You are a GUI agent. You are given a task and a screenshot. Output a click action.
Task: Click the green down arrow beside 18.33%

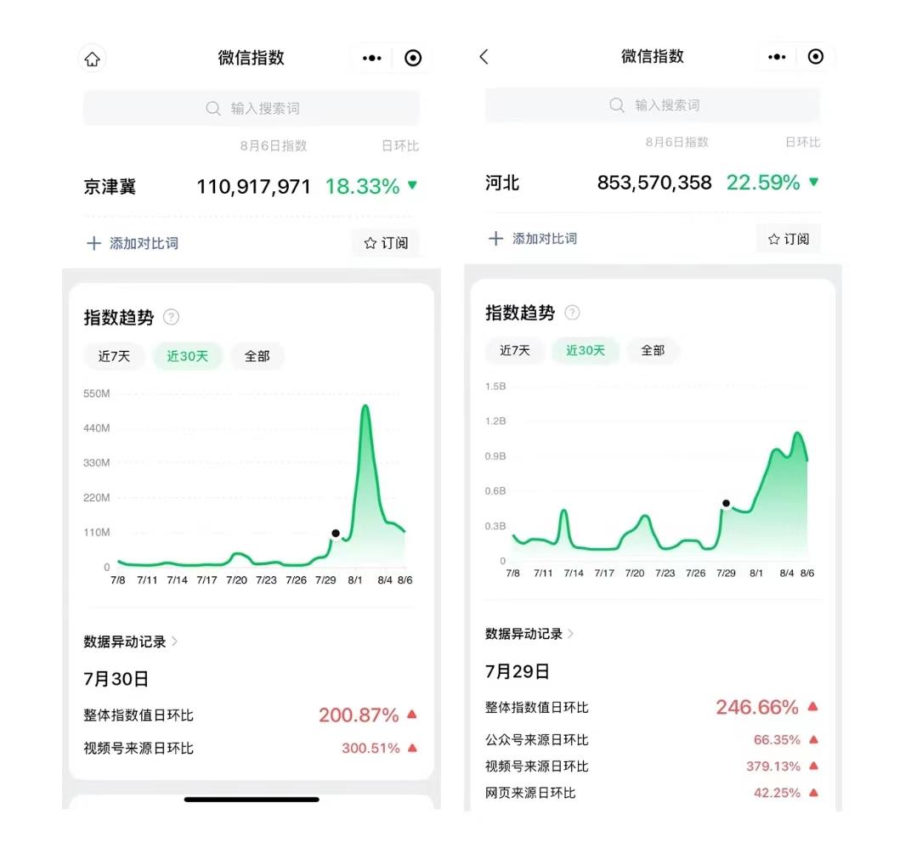[412, 185]
